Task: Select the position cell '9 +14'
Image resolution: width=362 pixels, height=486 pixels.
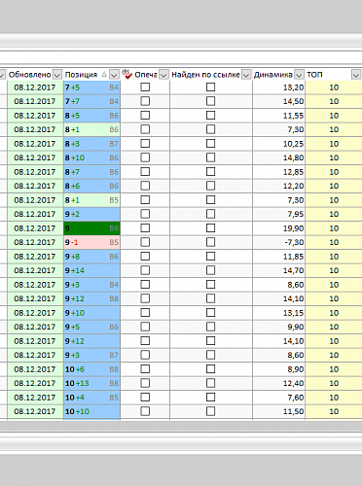Action: point(91,270)
